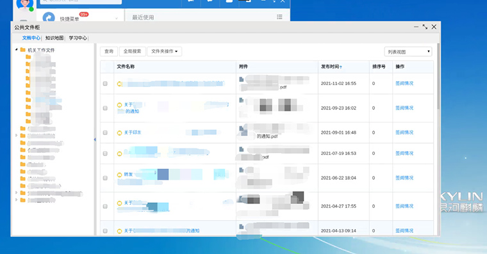Click the 查询 button
Screen dimensions: 487x254
[109, 51]
